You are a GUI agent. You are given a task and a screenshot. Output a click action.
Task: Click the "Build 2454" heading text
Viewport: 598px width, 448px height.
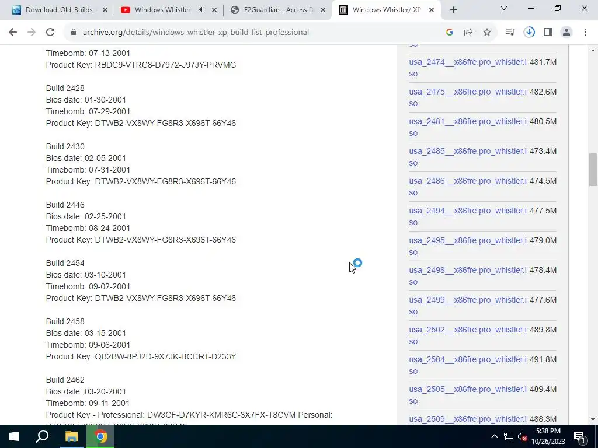(65, 263)
